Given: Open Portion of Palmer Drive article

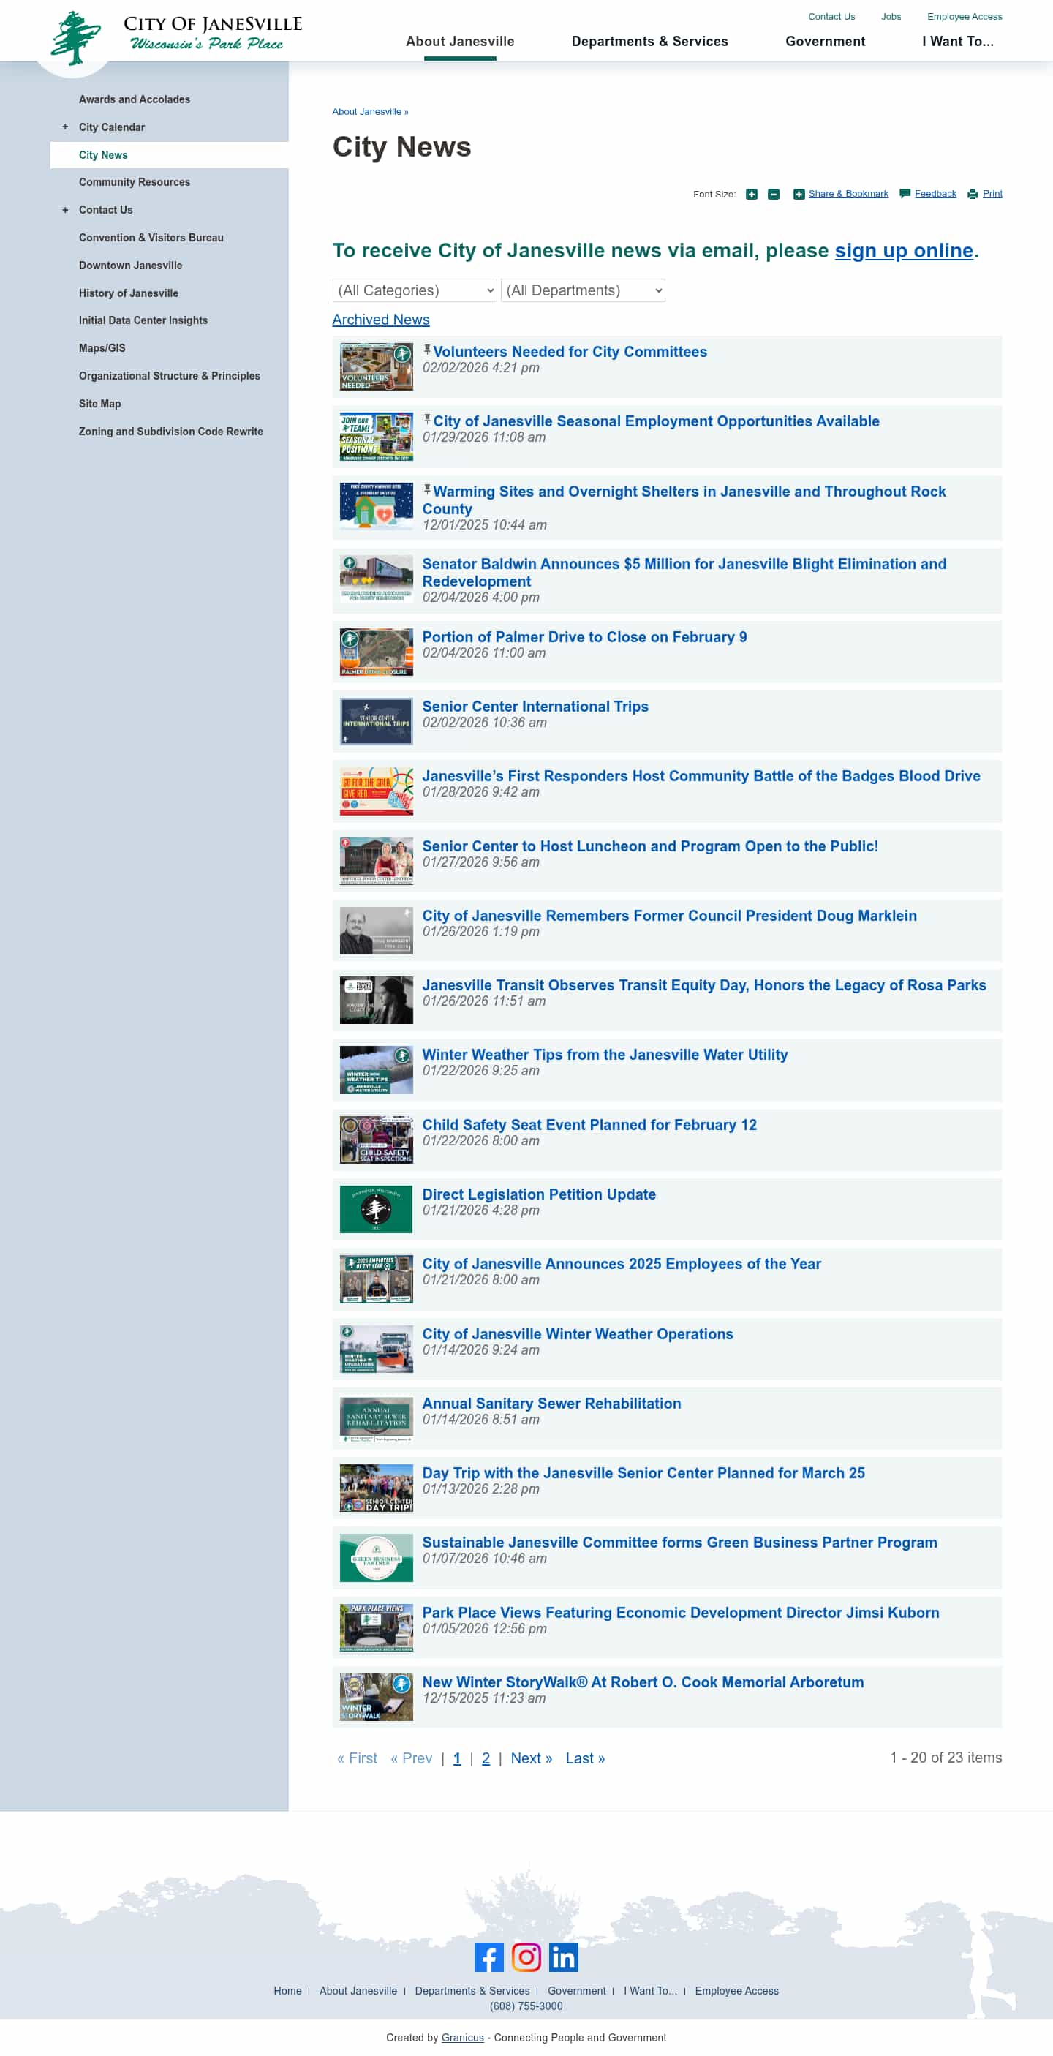Looking at the screenshot, I should (x=585, y=637).
